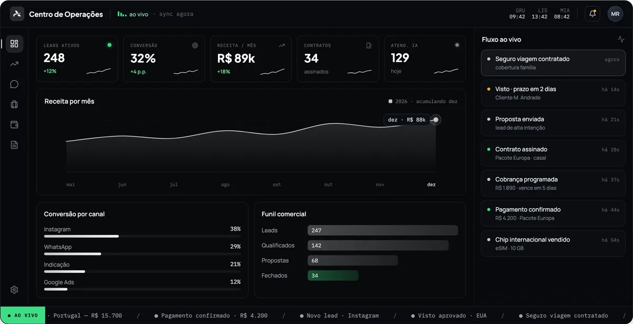Open the dashboard grid icon in sidebar

[x=14, y=44]
